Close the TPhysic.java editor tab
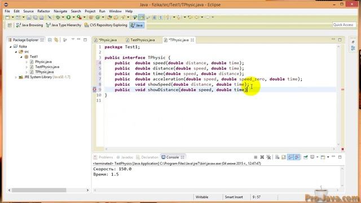The image size is (361, 203). [x=192, y=40]
